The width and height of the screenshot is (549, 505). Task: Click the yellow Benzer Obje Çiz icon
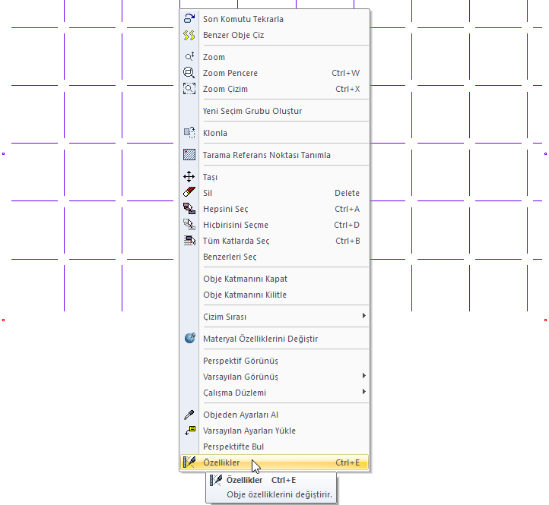[189, 35]
